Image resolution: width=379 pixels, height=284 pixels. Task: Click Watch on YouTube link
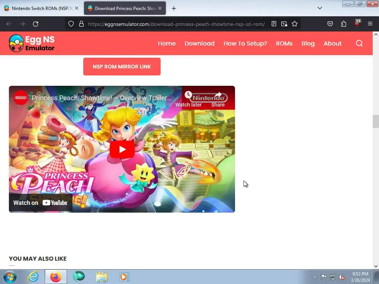[x=40, y=203]
